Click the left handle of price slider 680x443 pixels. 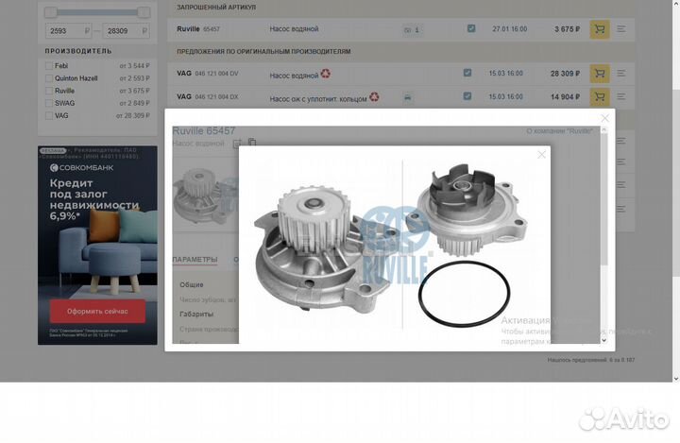[x=50, y=11]
